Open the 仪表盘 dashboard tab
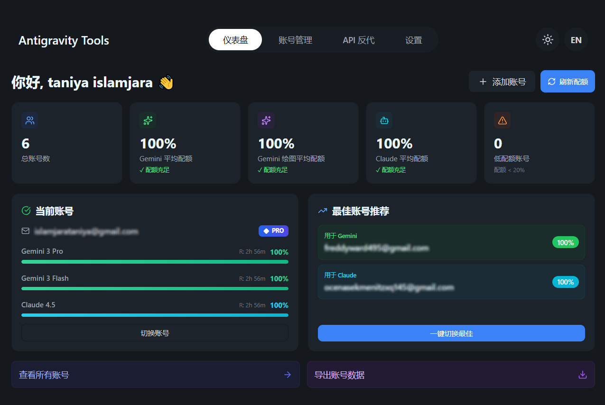Image resolution: width=605 pixels, height=405 pixels. tap(235, 40)
